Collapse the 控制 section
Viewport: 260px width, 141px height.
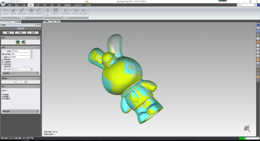click(38, 48)
